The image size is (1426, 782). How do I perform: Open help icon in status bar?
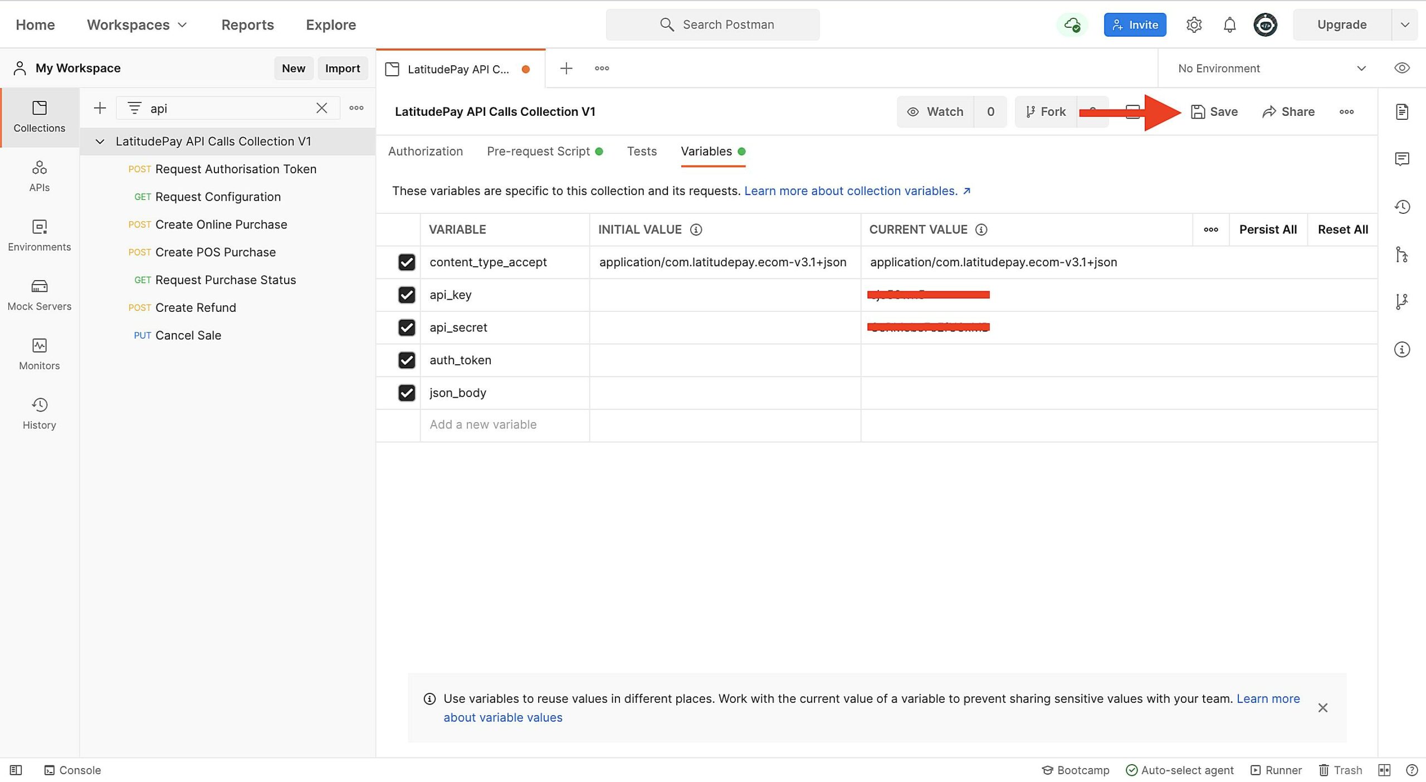[1412, 770]
